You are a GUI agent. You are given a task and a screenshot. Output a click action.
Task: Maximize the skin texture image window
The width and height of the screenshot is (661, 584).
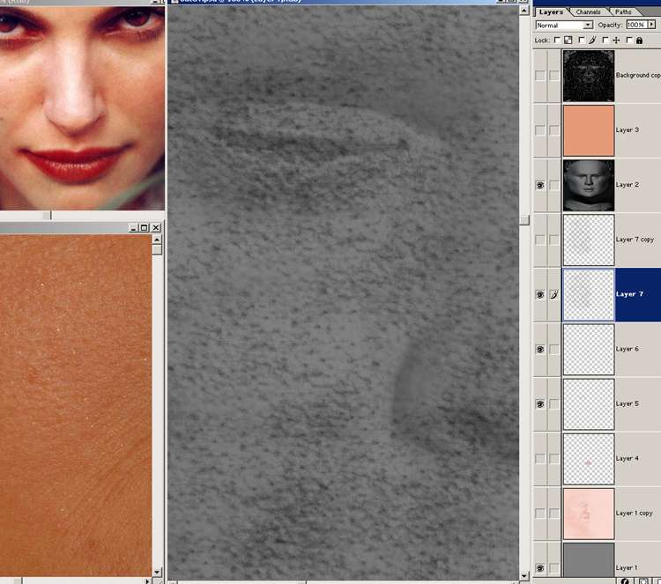[145, 228]
